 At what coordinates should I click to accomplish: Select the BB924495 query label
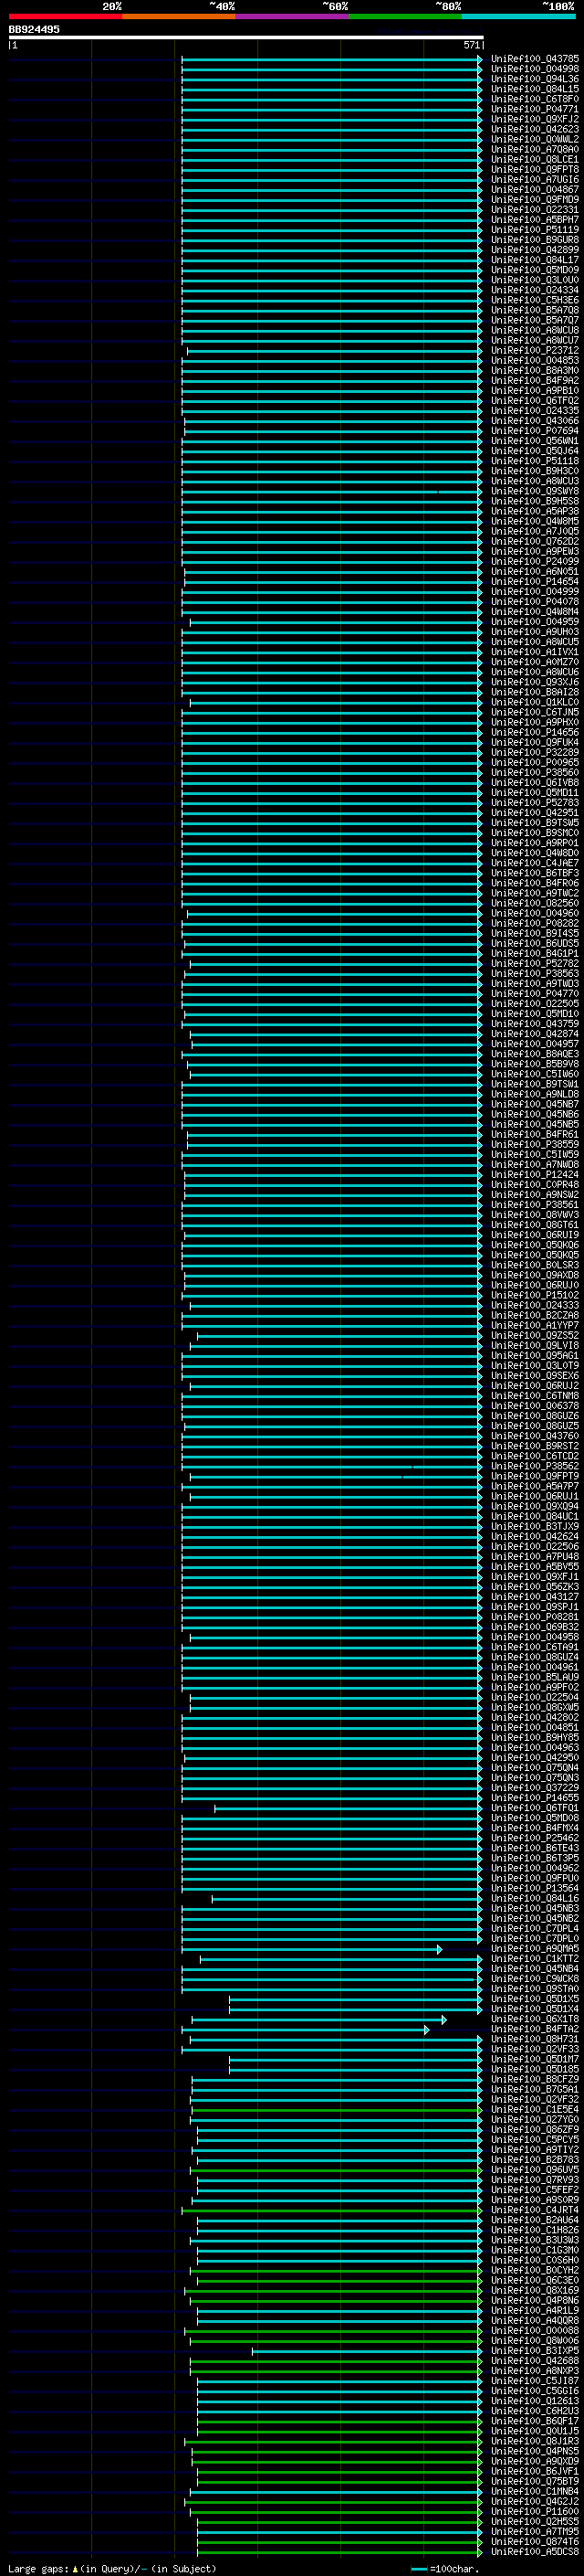[x=34, y=30]
